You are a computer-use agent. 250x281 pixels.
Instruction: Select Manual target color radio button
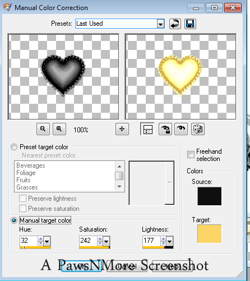coord(14,220)
